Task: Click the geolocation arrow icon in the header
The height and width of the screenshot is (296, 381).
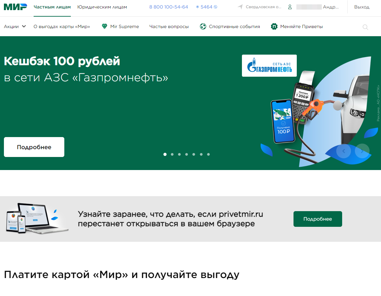Action: 240,7
